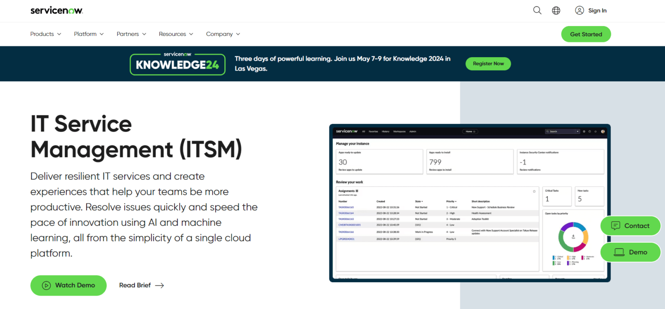The width and height of the screenshot is (665, 309).
Task: Click the Register Now button
Action: [x=488, y=64]
